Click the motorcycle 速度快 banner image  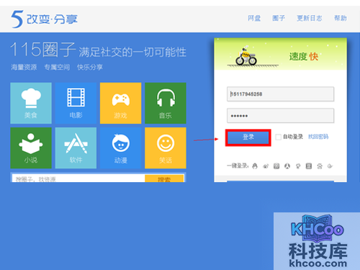pos(280,54)
